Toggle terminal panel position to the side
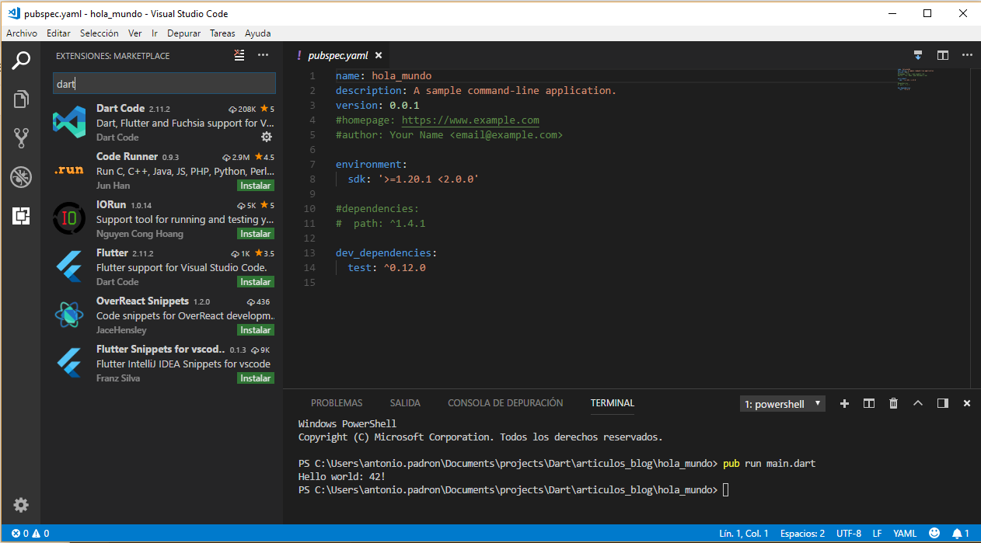Viewport: 981px width, 543px height. (x=943, y=403)
